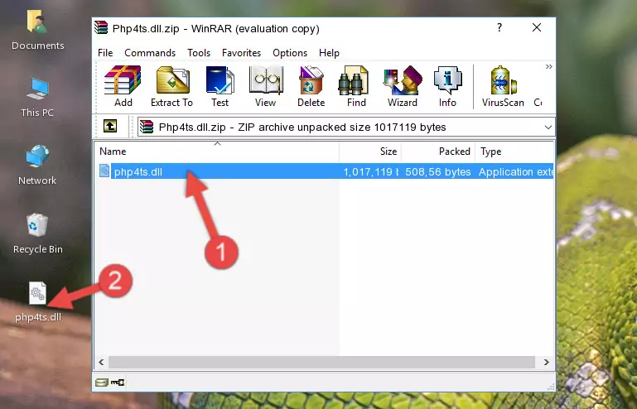Click the Add archive toolbar icon

coord(123,86)
